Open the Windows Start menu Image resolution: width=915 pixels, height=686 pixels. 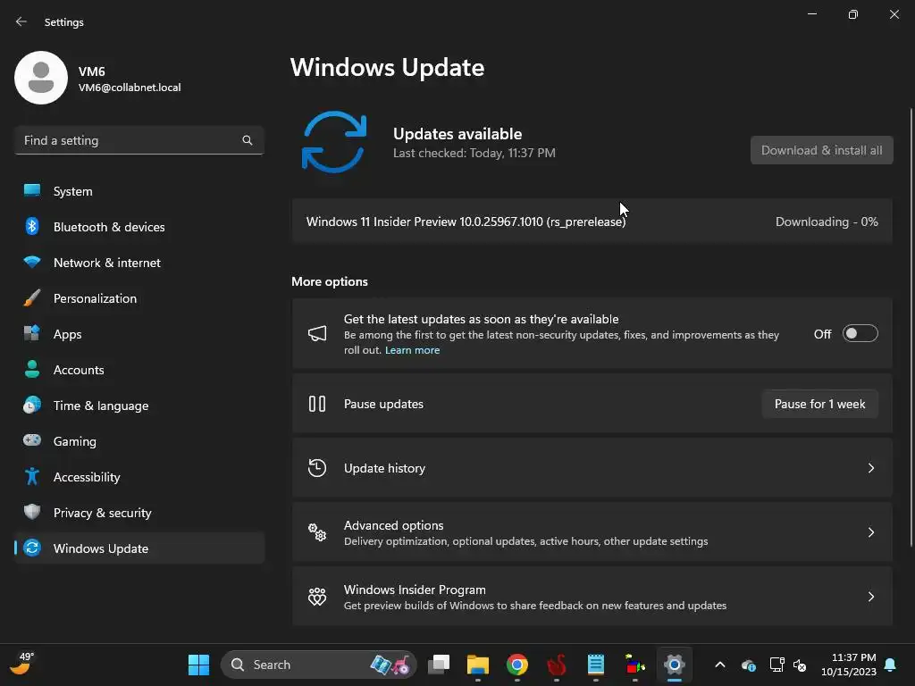[198, 665]
